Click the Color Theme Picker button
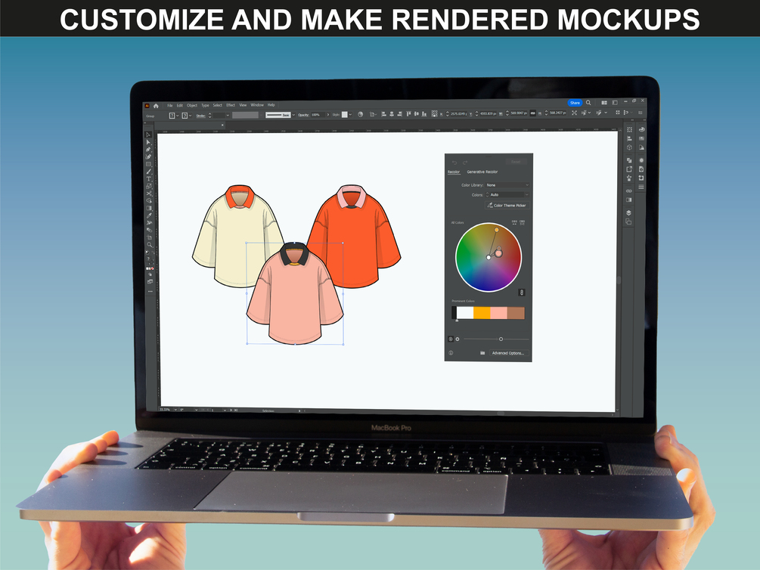This screenshot has height=570, width=760. point(507,205)
